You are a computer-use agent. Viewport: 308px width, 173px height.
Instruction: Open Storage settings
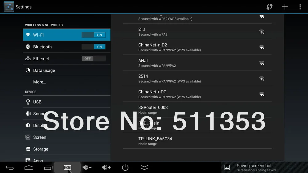click(67, 149)
